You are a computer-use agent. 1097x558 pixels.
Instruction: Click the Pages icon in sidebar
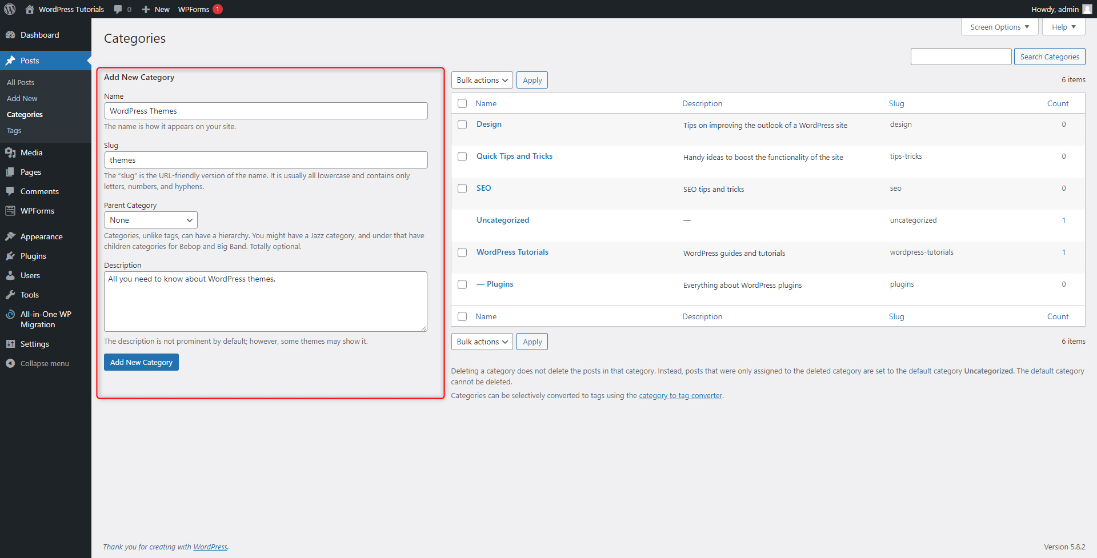(10, 172)
